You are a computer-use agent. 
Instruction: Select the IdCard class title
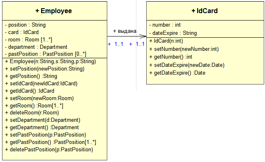(x=205, y=11)
